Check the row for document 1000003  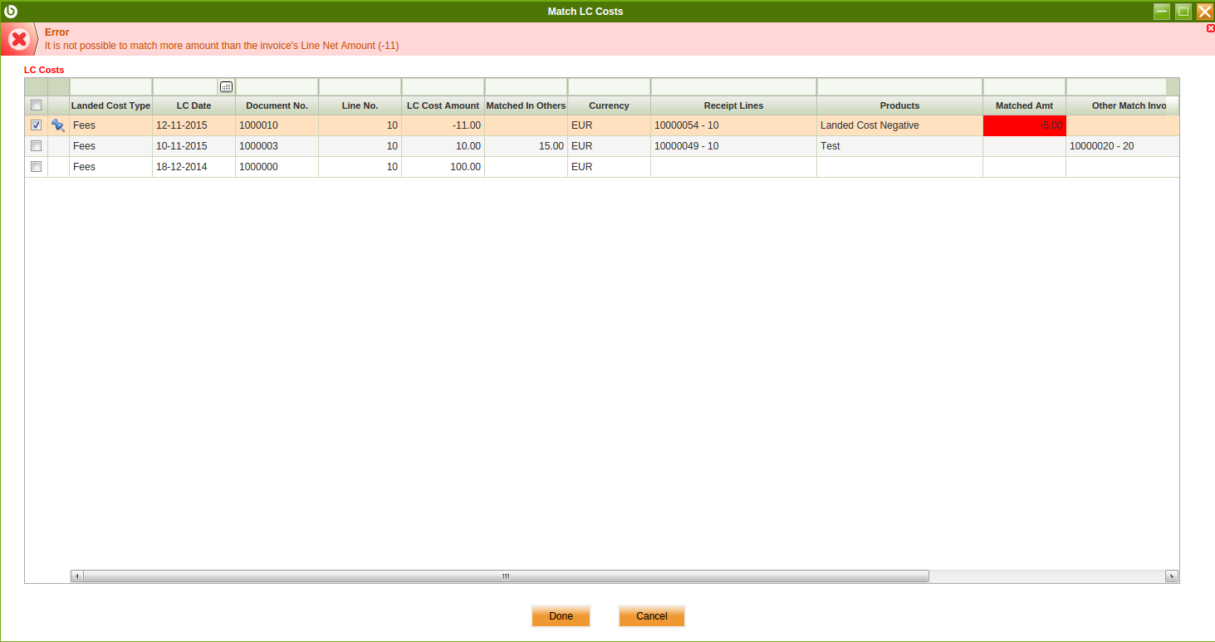(x=36, y=146)
